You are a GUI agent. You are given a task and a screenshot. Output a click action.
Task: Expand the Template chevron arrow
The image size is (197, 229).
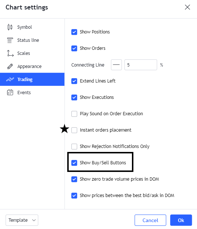point(34,220)
